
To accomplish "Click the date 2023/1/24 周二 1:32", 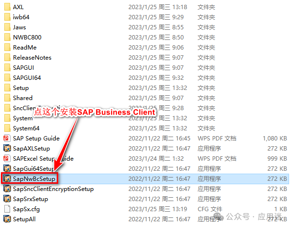I will (x=156, y=158).
